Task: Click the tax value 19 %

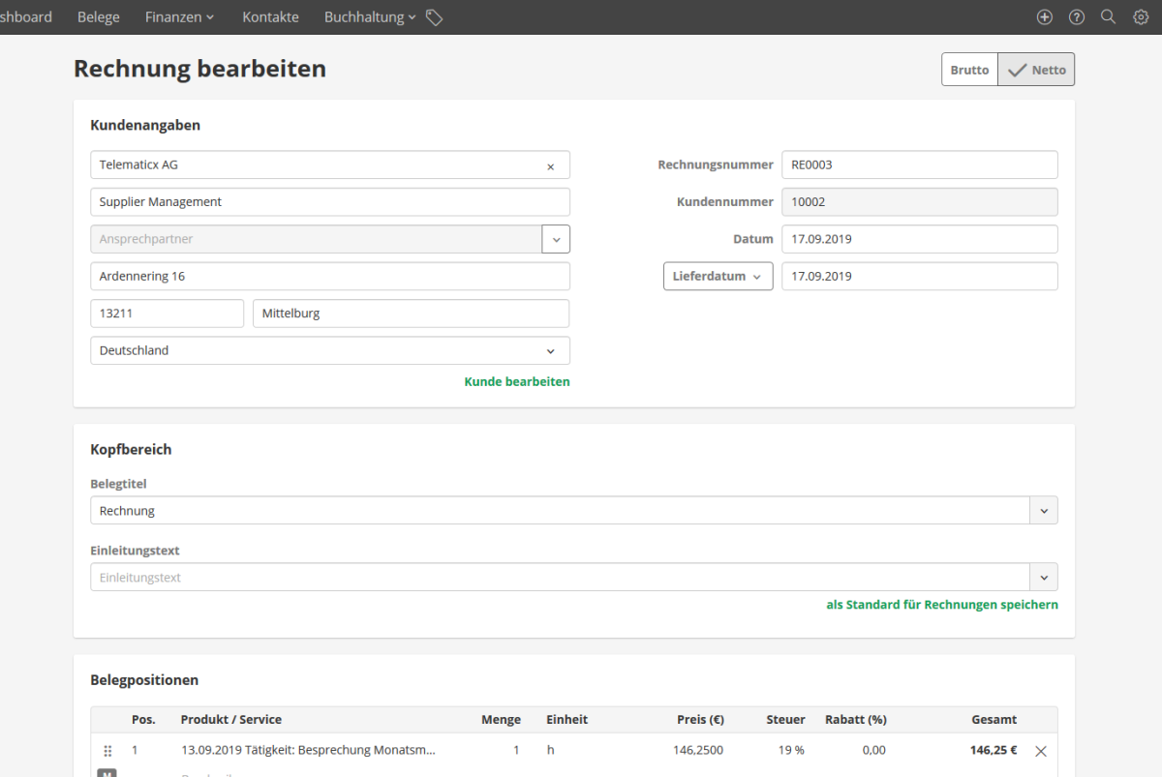Action: click(x=792, y=750)
